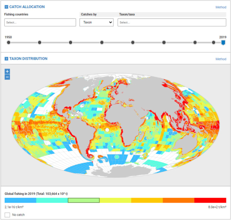
Task: Click the Taxon/taxa select field
Action: pos(172,22)
